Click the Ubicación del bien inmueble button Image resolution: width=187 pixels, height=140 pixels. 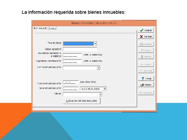tap(82, 101)
